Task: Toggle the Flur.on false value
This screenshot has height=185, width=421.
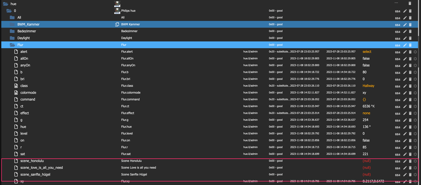Action: click(367, 140)
